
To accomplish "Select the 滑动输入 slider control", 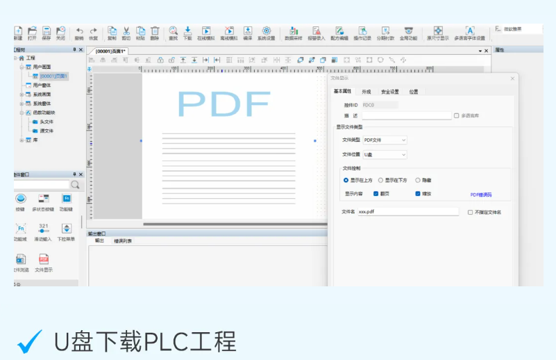I will [43, 229].
